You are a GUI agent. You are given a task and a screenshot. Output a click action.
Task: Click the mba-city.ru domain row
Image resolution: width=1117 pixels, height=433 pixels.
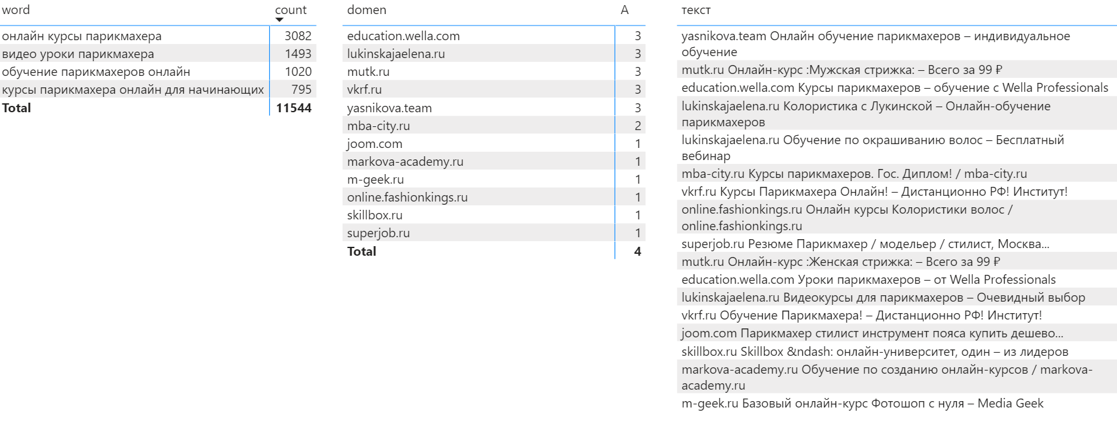379,126
